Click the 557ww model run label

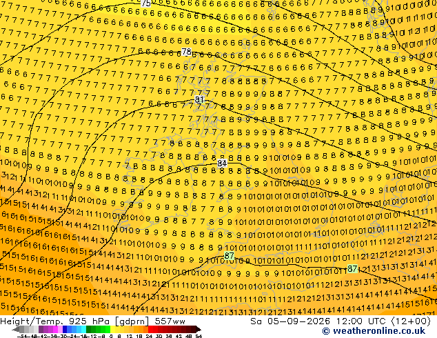pyautogui.click(x=170, y=321)
